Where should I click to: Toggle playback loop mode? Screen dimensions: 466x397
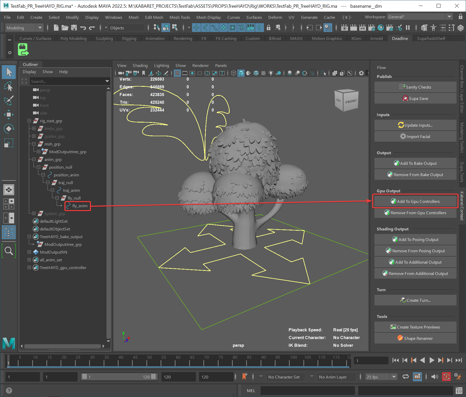pos(406,377)
